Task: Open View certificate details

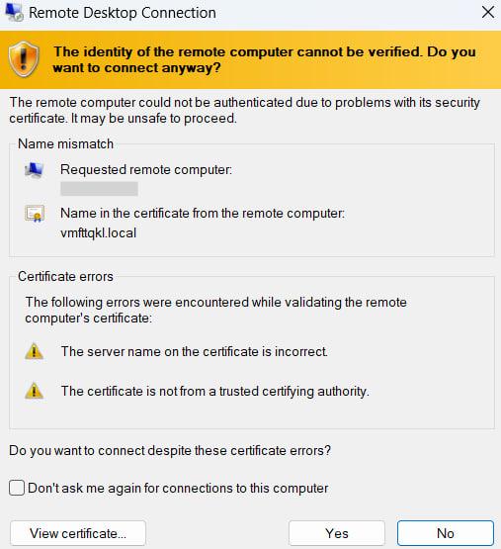Action: [78, 533]
